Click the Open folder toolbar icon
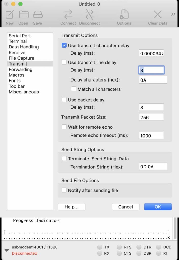 tap(24, 15)
